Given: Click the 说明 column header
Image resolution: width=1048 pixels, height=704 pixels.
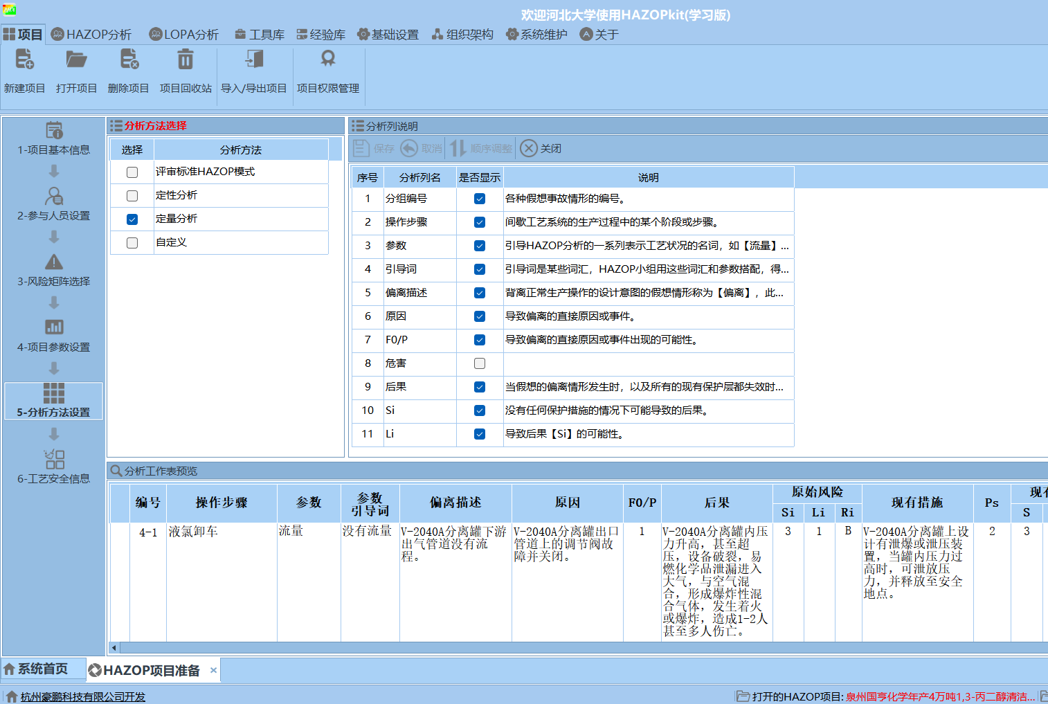Looking at the screenshot, I should pos(649,177).
